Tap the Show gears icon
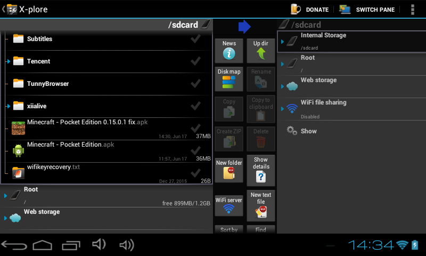The height and width of the screenshot is (256, 426). point(292,131)
